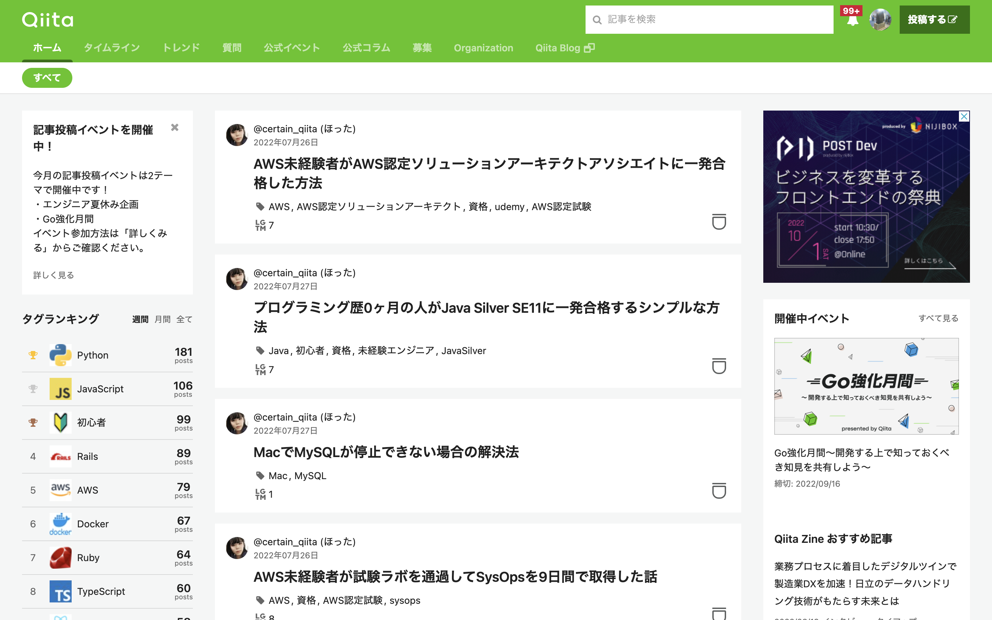Click the JavaScript JS tag icon
The width and height of the screenshot is (992, 620).
[60, 389]
